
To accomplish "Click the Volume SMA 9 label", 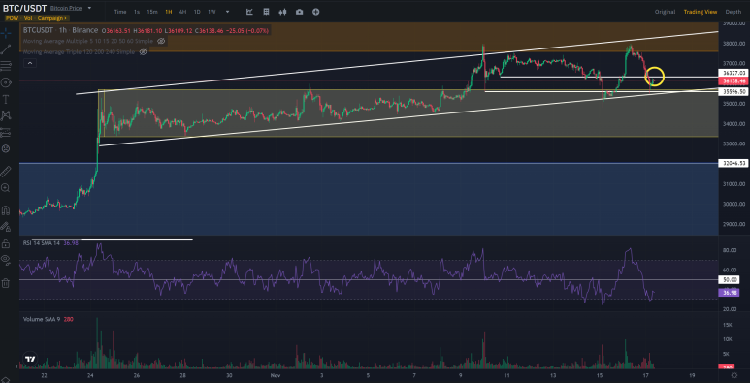I will click(42, 319).
